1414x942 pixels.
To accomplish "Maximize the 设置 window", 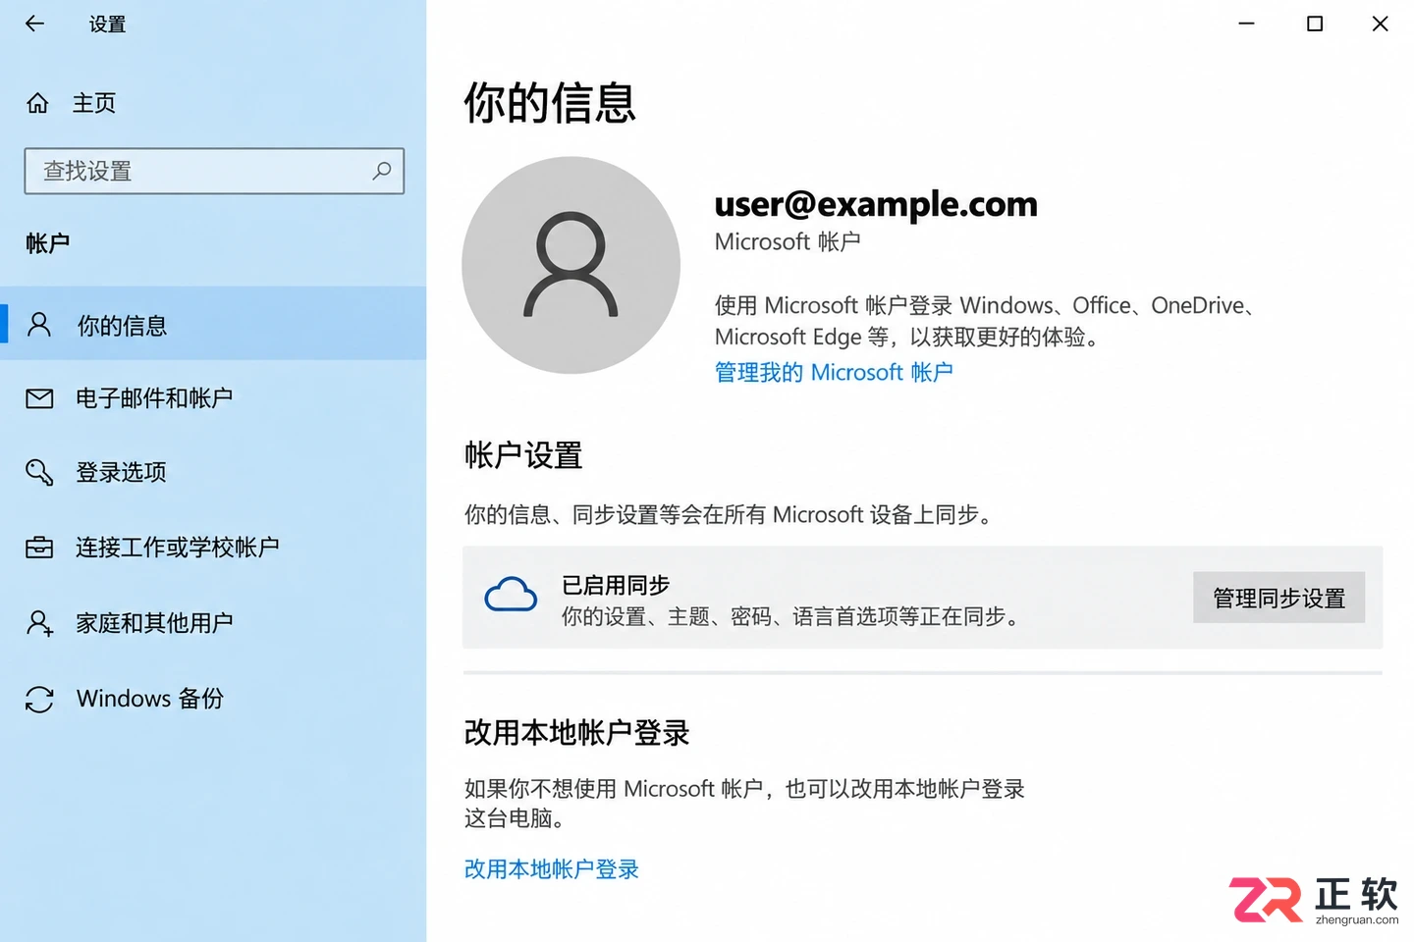I will point(1315,24).
